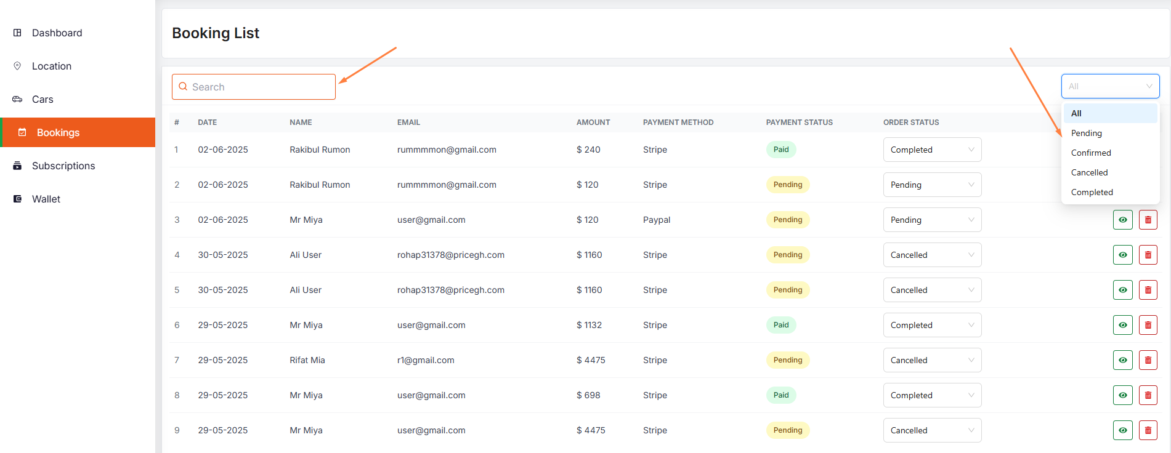The image size is (1171, 453).
Task: Click the Cars icon in sidebar
Action: 17,99
